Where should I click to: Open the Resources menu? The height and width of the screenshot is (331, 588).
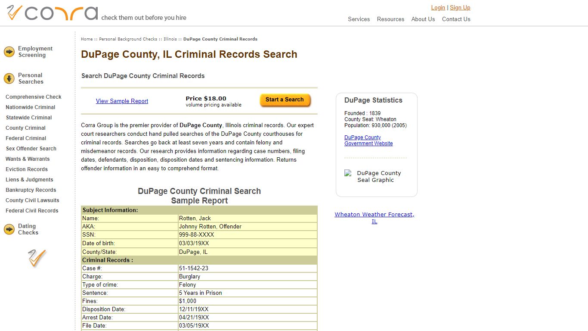pyautogui.click(x=390, y=19)
